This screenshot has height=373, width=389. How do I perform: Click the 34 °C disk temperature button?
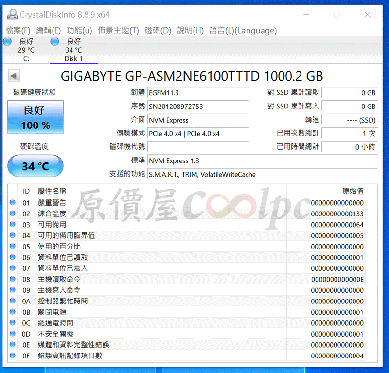[x=35, y=166]
